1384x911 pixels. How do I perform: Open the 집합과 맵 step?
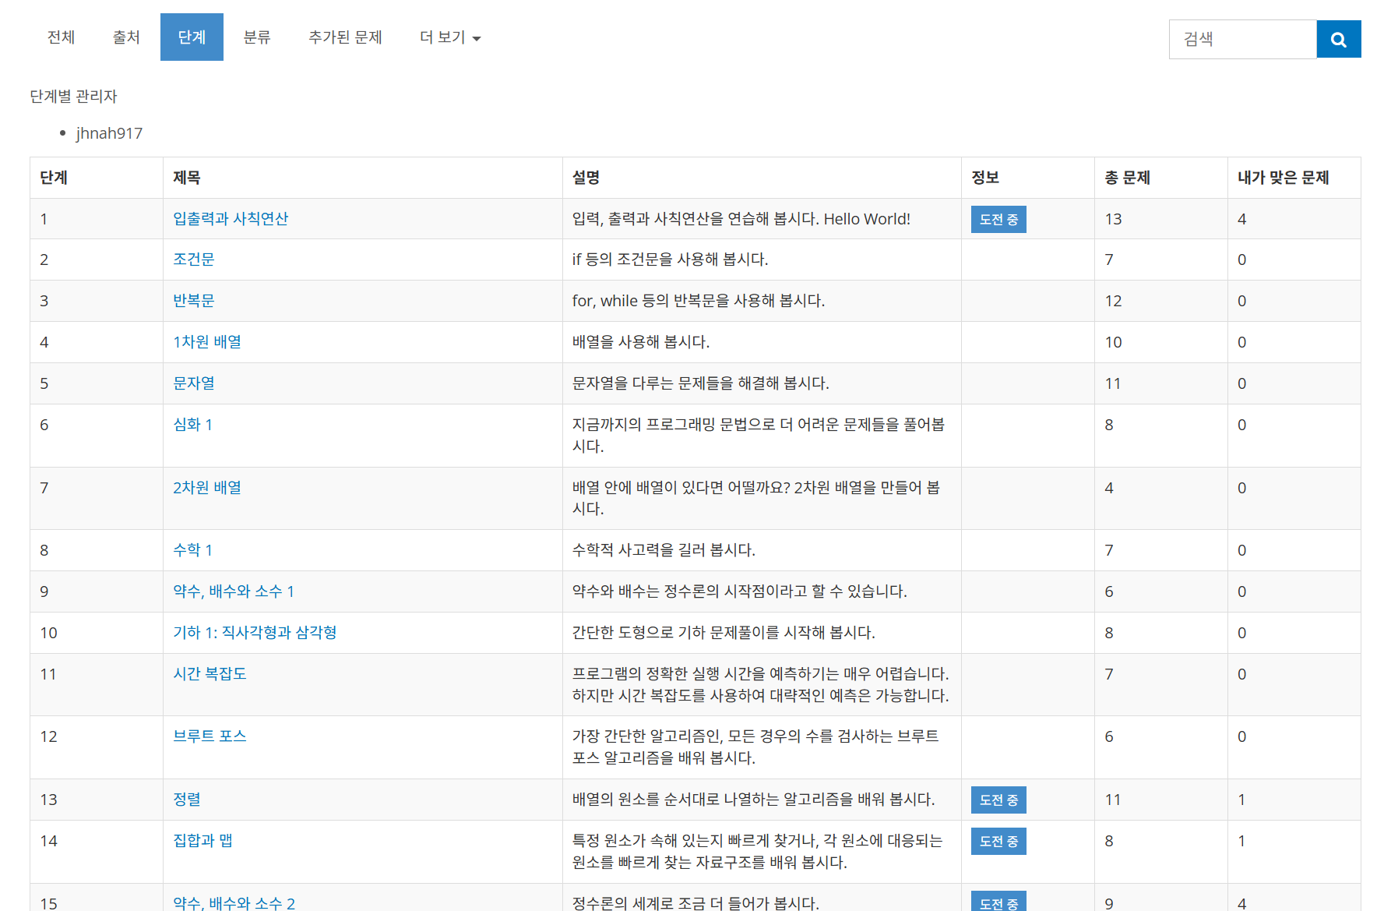(x=202, y=840)
